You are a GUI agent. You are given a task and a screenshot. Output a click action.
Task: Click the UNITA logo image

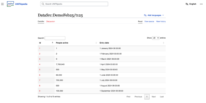point(10,4)
